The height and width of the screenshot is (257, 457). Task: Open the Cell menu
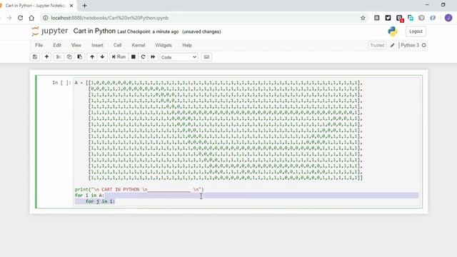click(117, 45)
